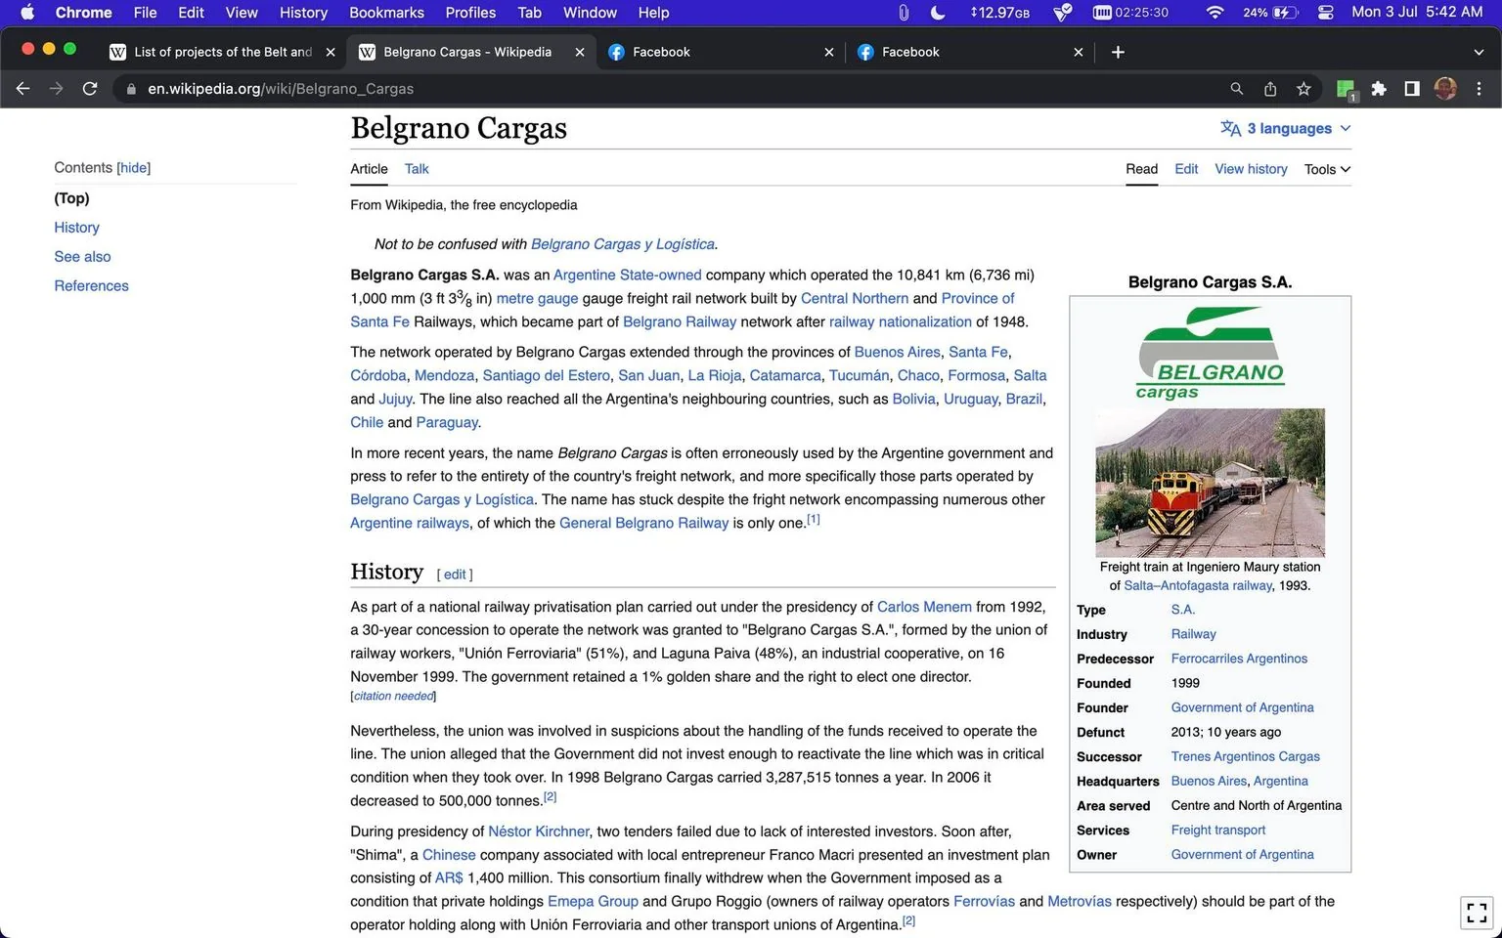The height and width of the screenshot is (938, 1502).
Task: Open the side panel icon in toolbar
Action: coord(1412,89)
